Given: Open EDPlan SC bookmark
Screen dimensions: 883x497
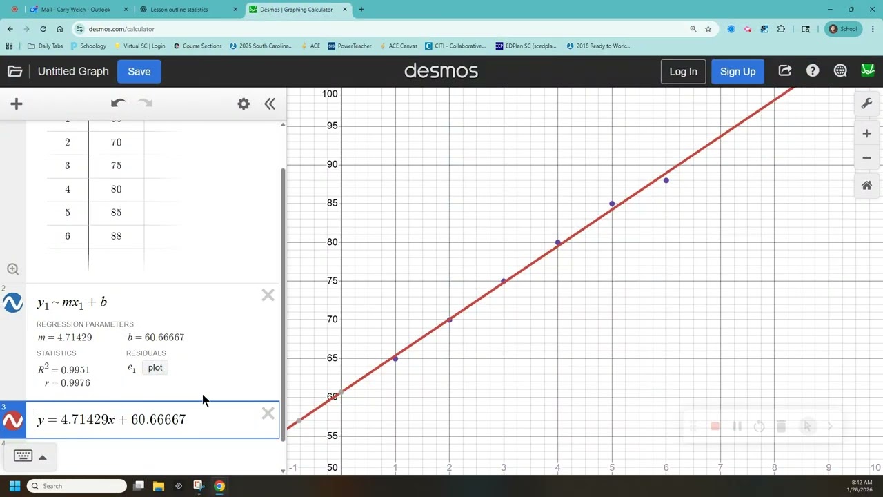Looking at the screenshot, I should coord(526,46).
